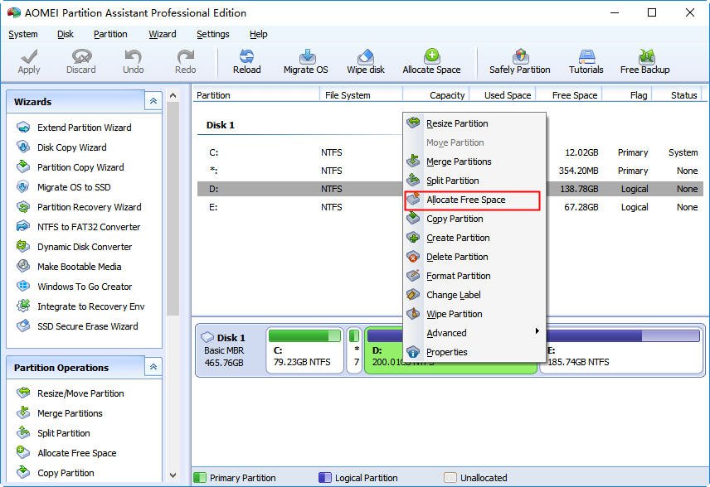This screenshot has width=710, height=487.
Task: Sort by the Flag column header
Action: 627,95
